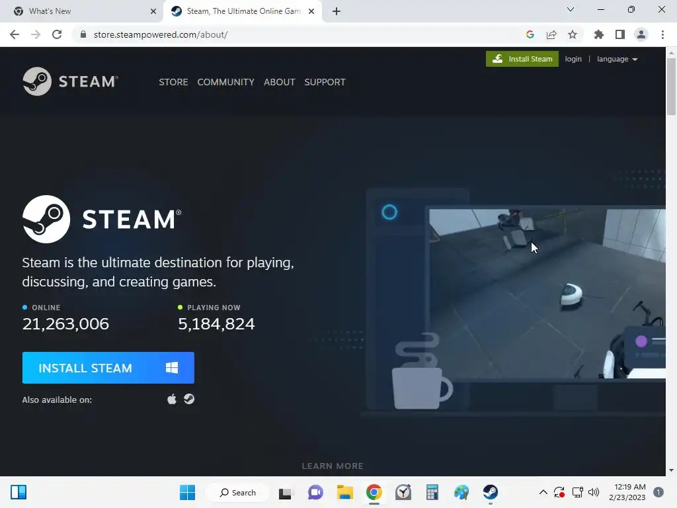Click the page vertical scrollbar thumb

pos(671,87)
